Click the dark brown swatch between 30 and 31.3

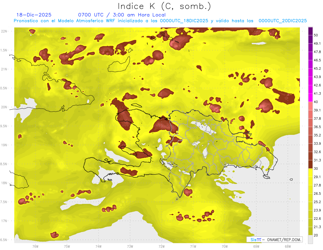pyautogui.click(x=310, y=164)
